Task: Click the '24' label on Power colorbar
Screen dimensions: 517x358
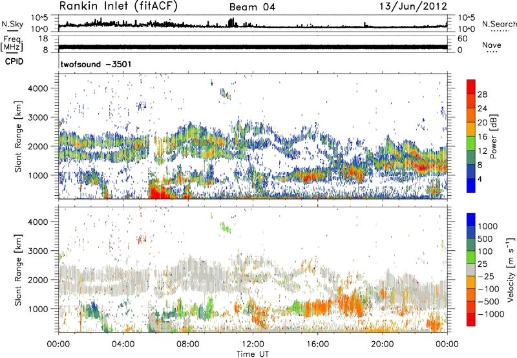Action: [x=482, y=109]
